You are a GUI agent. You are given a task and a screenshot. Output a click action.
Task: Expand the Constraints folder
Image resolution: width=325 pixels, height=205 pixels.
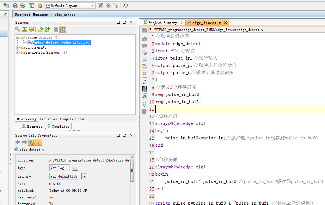click(18, 48)
